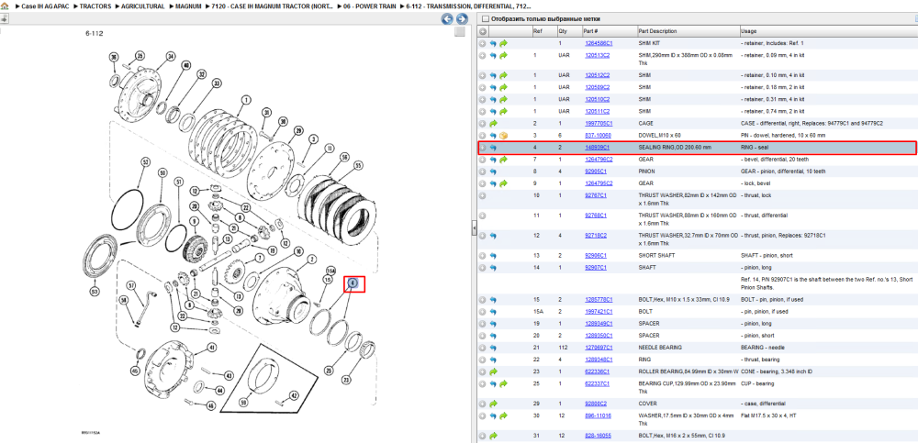Click green arrow icon for part 120509C2

[x=503, y=87]
